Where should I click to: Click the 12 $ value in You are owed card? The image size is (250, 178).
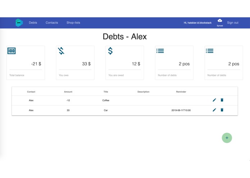tap(136, 64)
